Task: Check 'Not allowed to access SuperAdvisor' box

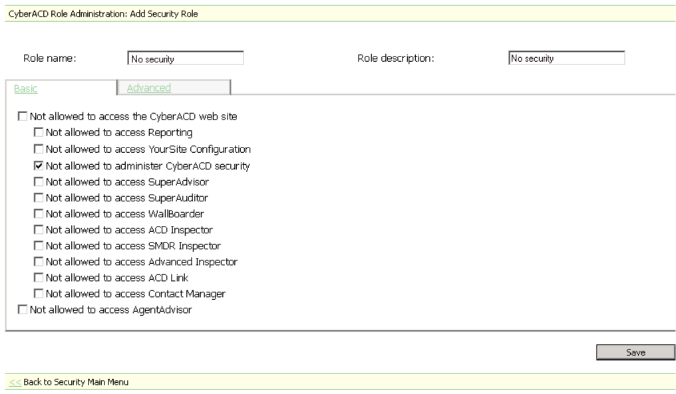Action: coord(39,181)
